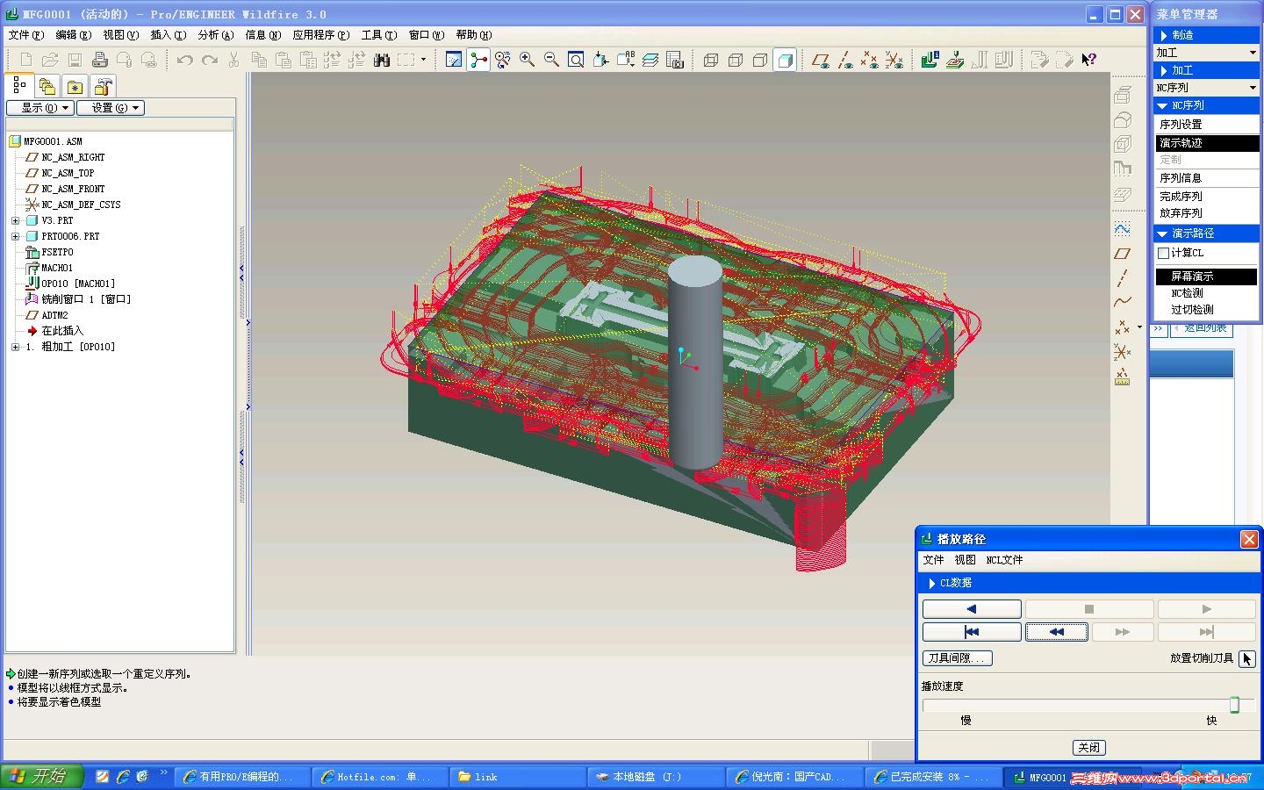
Task: Click the Refit zoom icon
Action: click(x=576, y=60)
